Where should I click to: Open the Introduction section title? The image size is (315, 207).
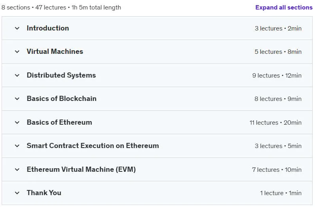[x=48, y=28]
